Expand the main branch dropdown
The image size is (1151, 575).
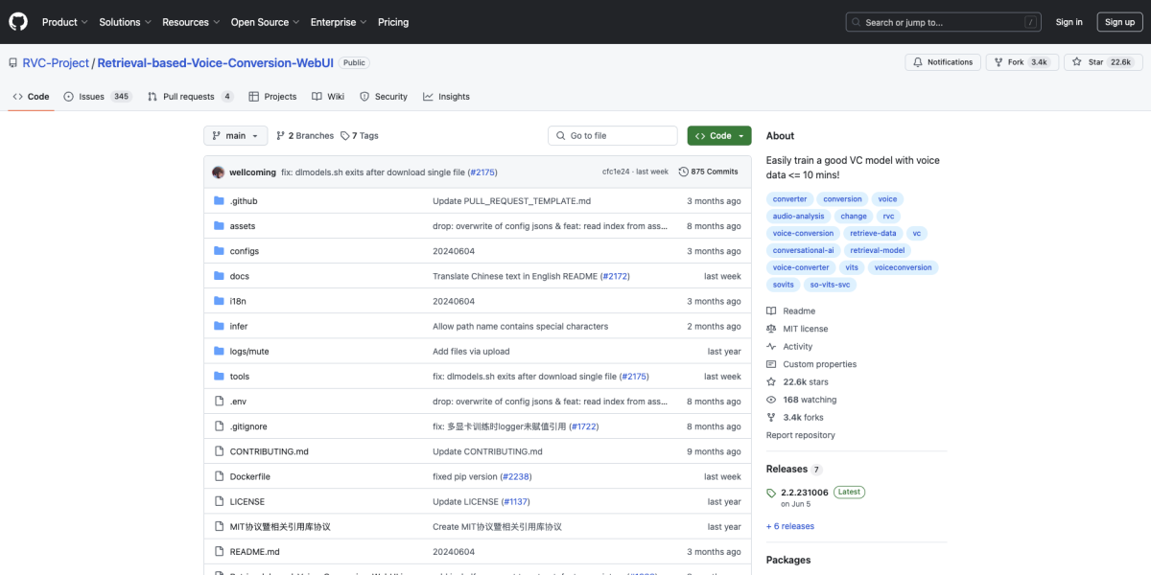235,136
